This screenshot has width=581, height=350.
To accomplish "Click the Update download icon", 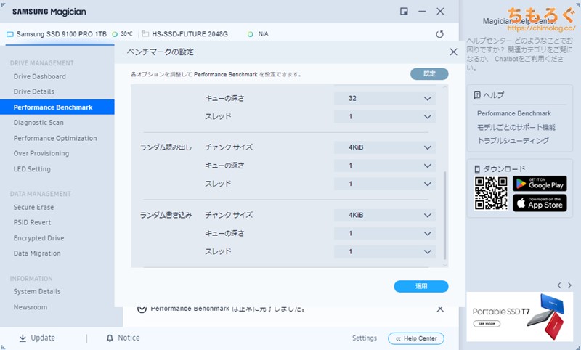I will 23,338.
